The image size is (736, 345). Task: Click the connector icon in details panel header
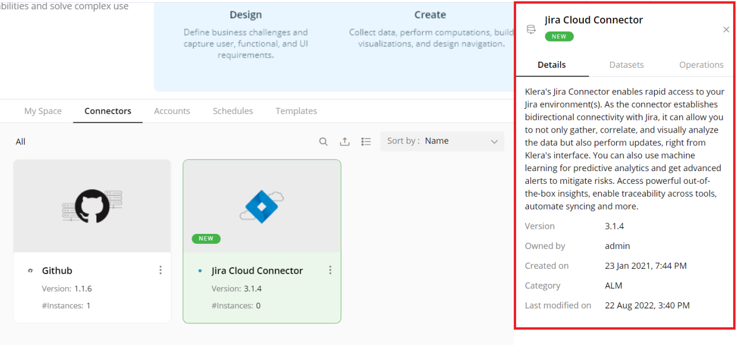[531, 29]
